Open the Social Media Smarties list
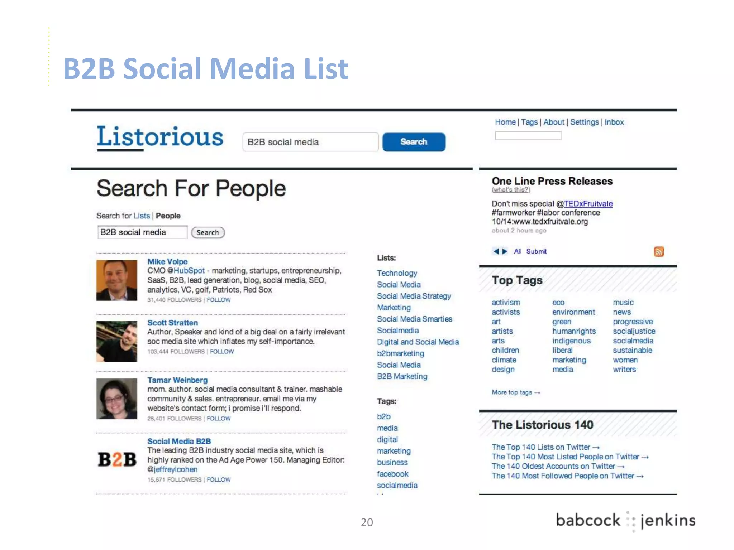Screen dimensions: 734x550 [x=415, y=319]
